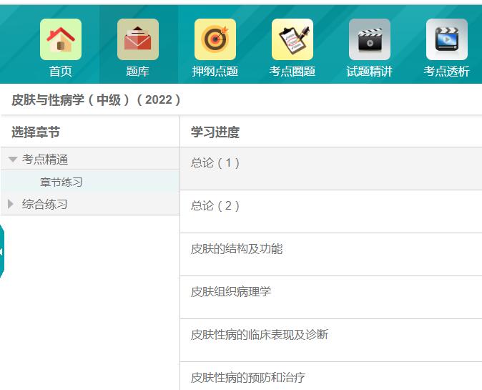482x390 pixels.
Task: Select the 押纲点题 target icon
Action: [x=215, y=39]
